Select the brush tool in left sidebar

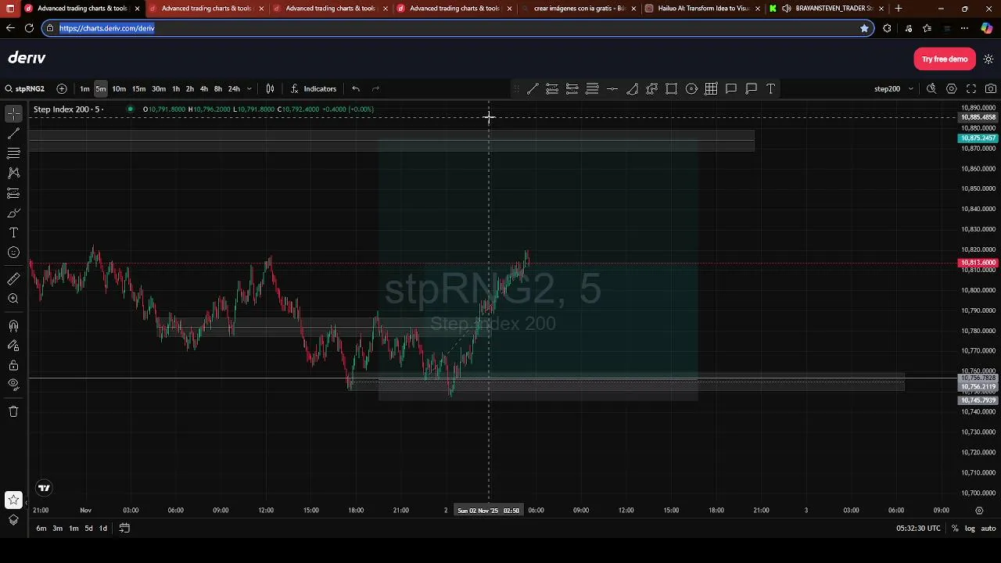(x=13, y=213)
